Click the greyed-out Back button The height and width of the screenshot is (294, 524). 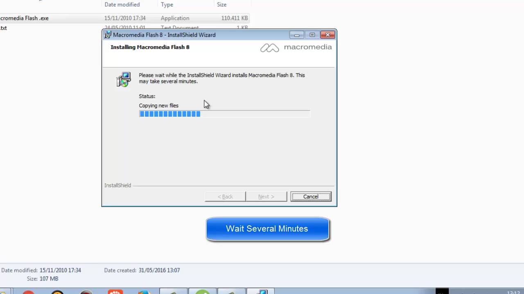(x=225, y=196)
